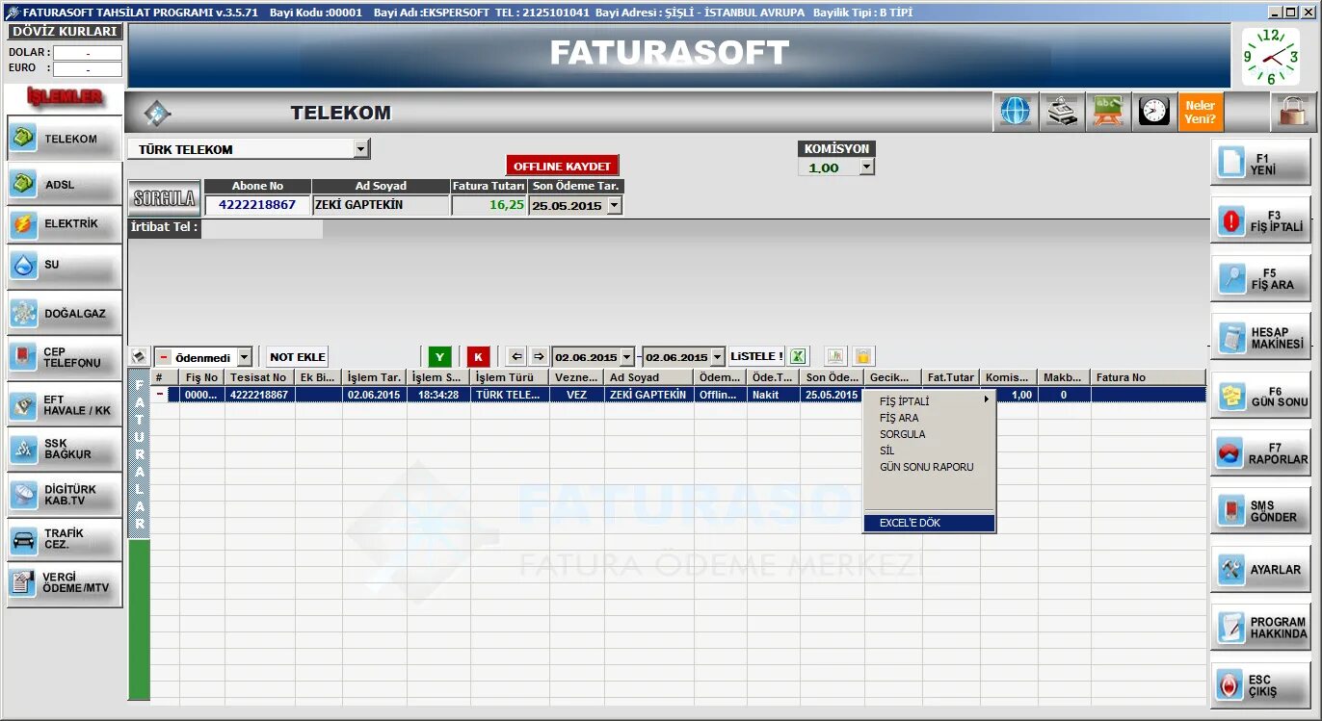Open the end date 02.06.2015 dropdown
1322x721 pixels.
[x=718, y=357]
